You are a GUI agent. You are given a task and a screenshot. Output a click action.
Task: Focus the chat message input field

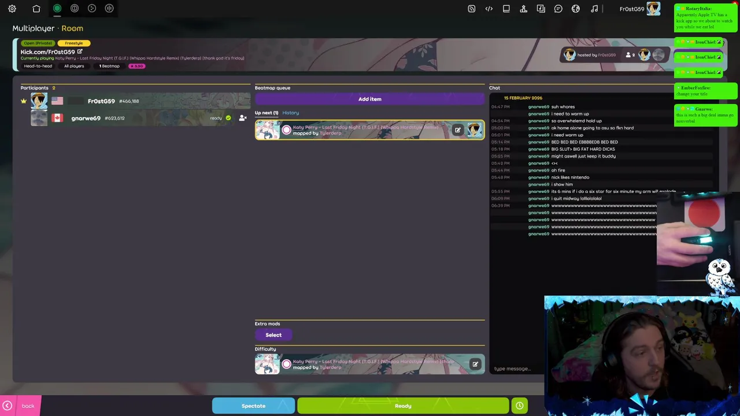point(517,369)
